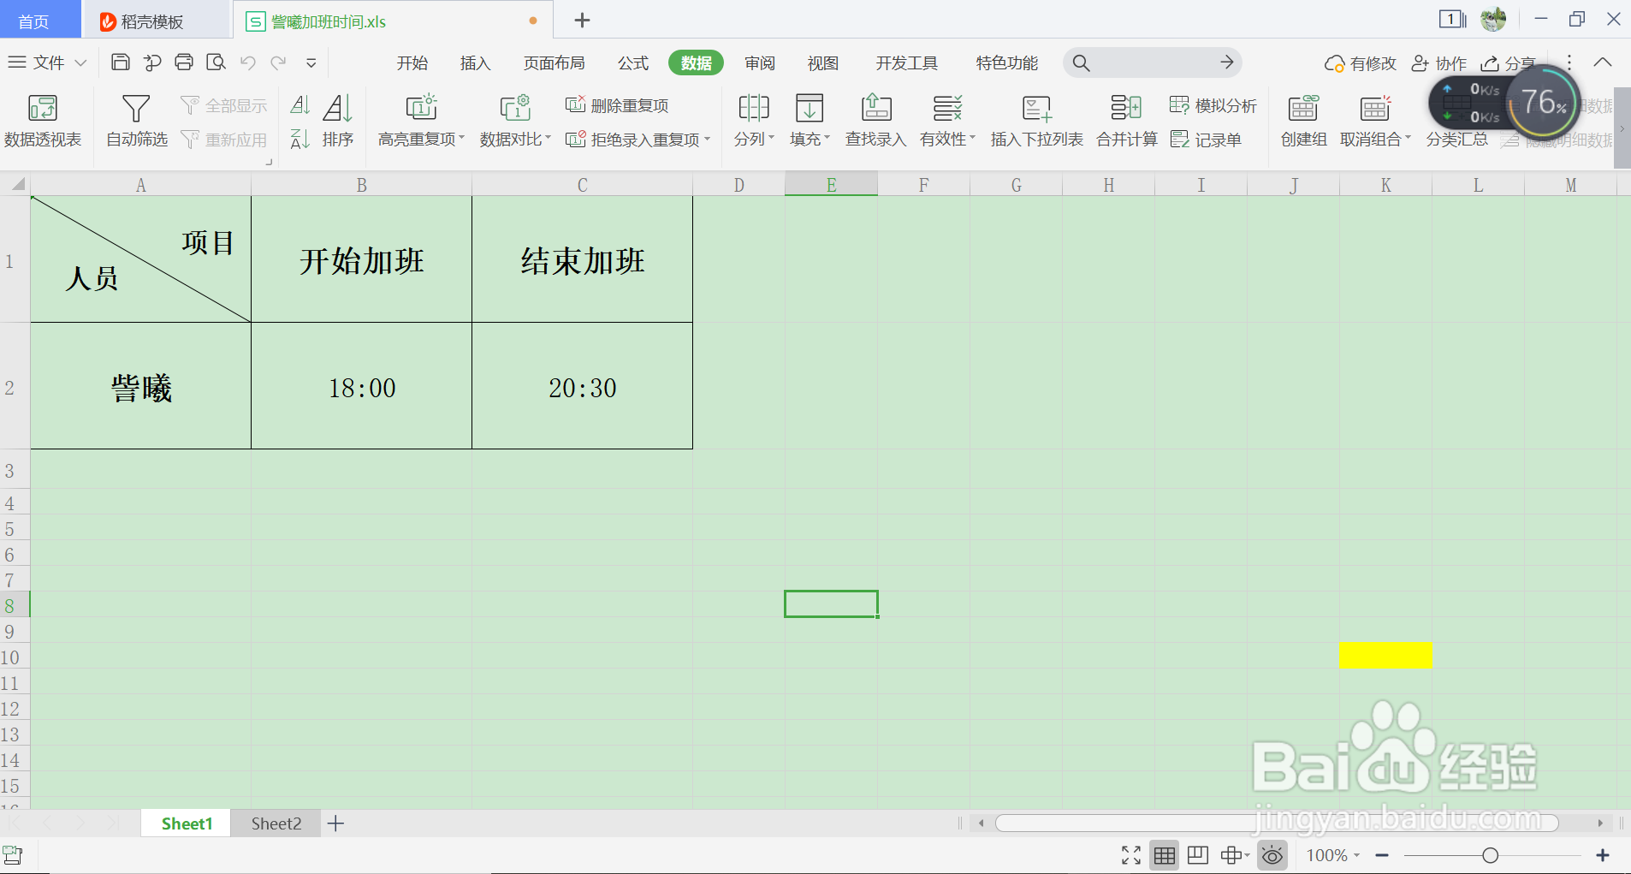1631x874 pixels.
Task: Open print preview icon
Action: [x=216, y=62]
